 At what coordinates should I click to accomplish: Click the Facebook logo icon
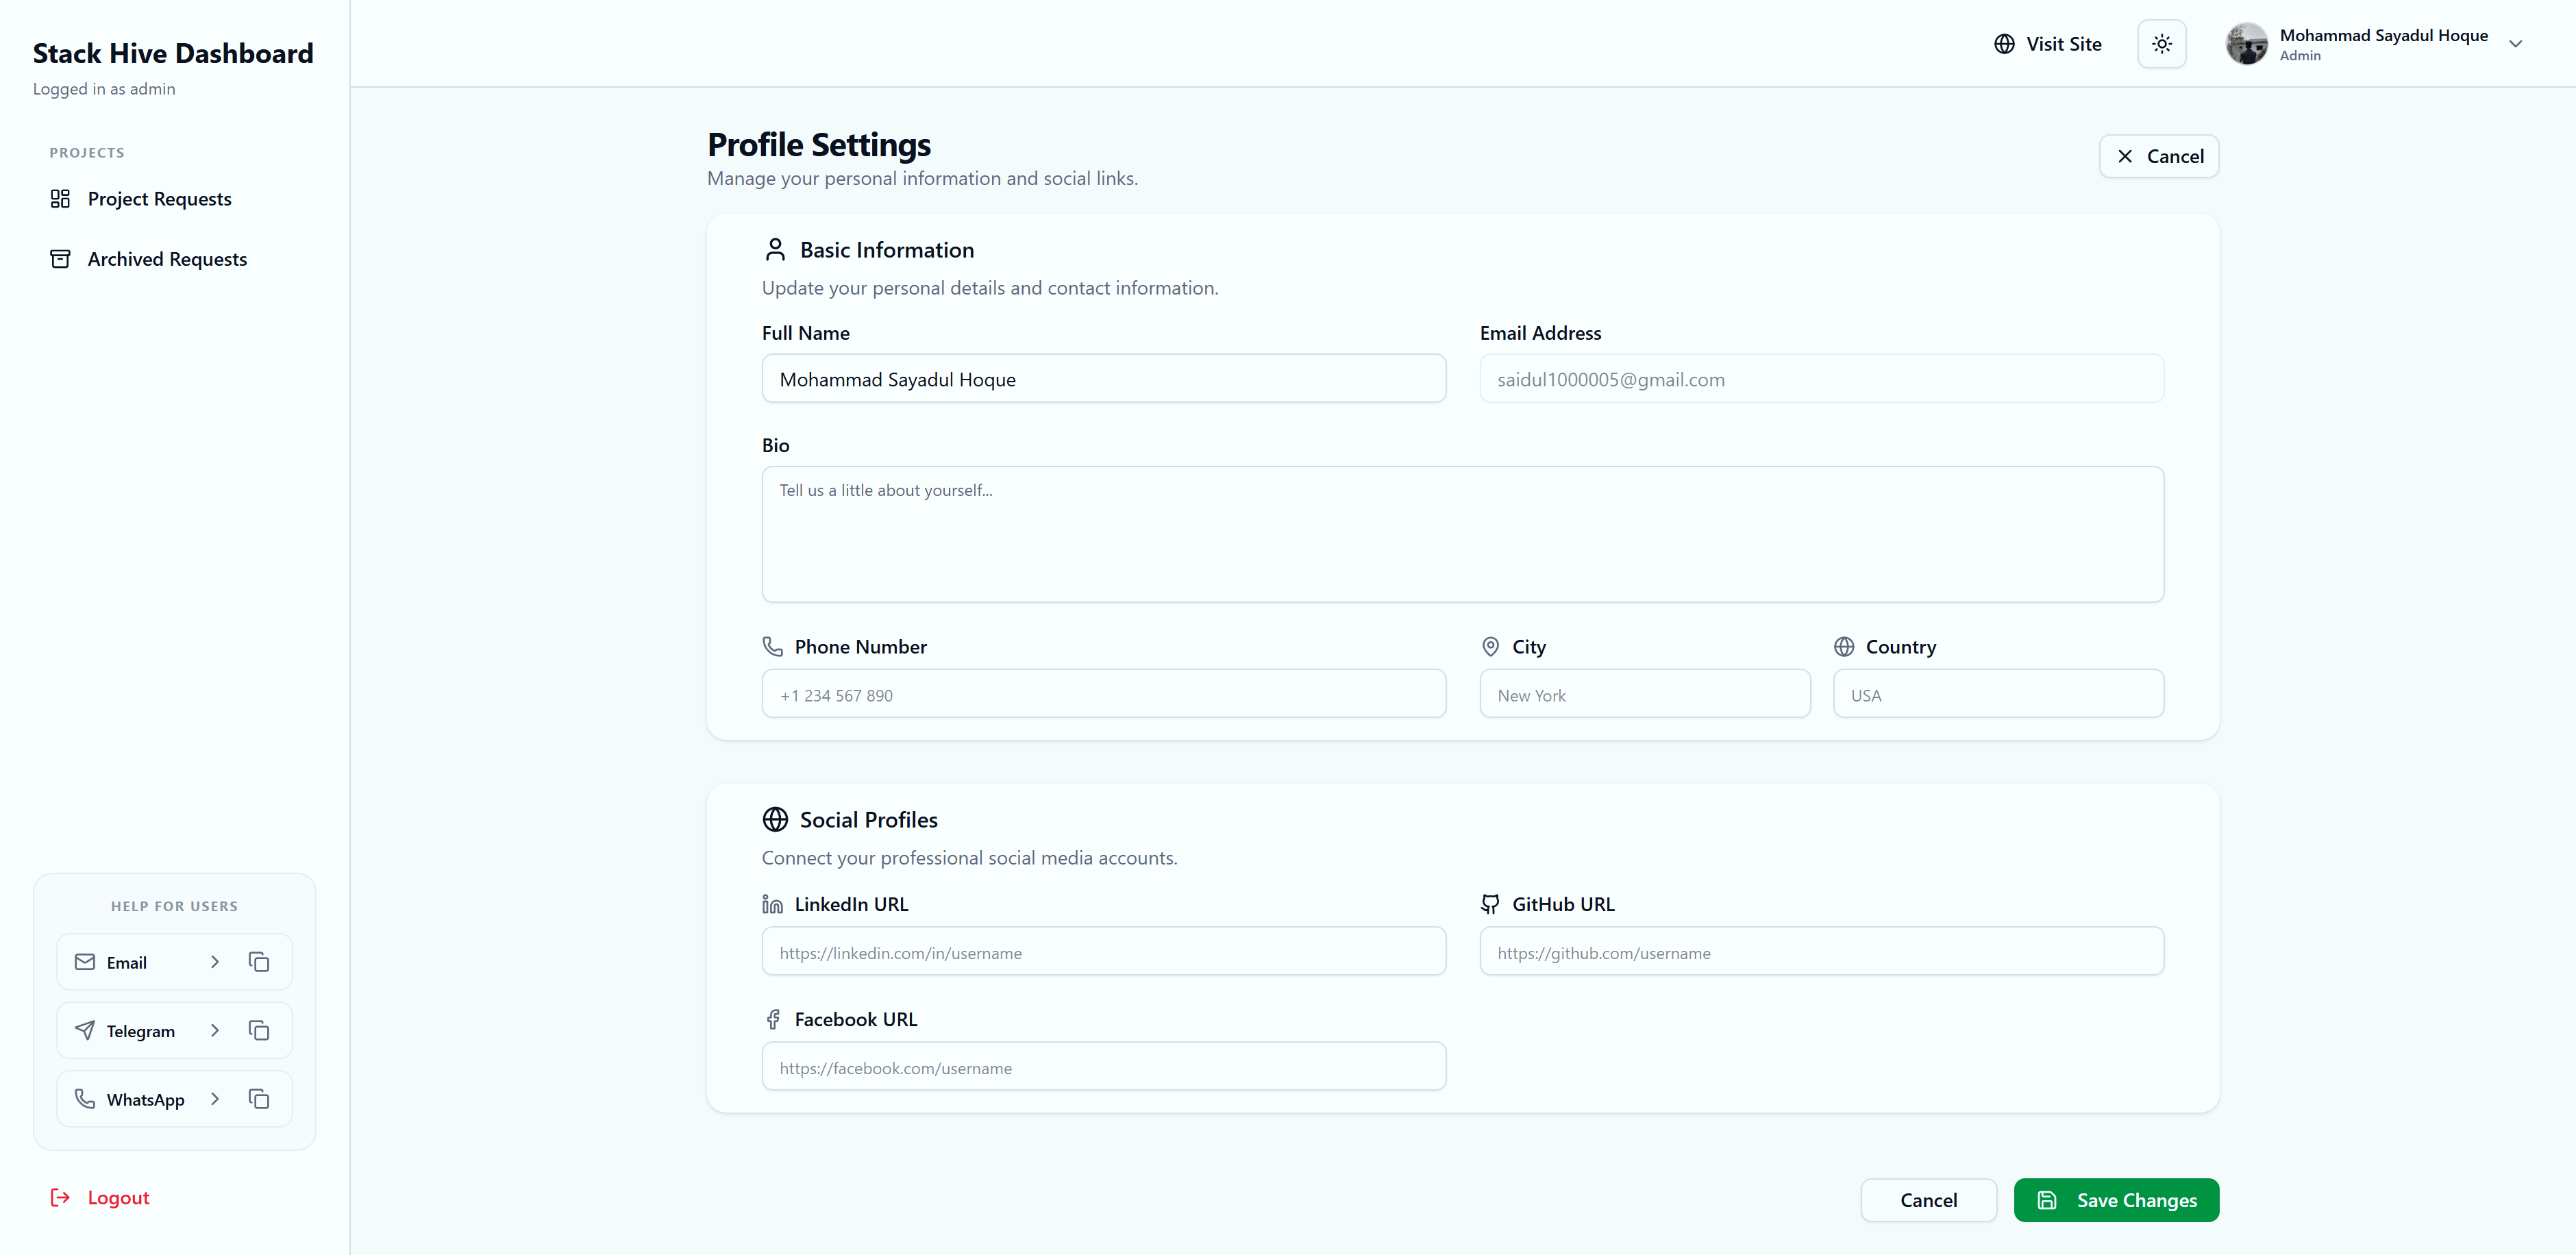[x=772, y=1019]
